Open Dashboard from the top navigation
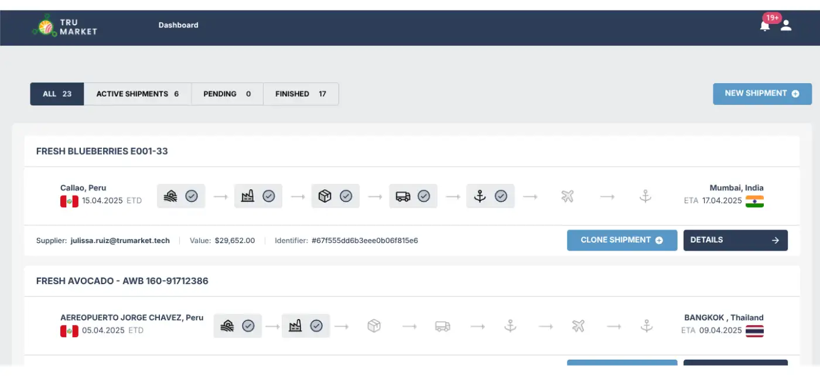This screenshot has height=376, width=820. pos(178,25)
